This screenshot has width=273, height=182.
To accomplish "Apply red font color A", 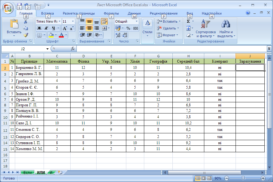I will pos(61,35).
